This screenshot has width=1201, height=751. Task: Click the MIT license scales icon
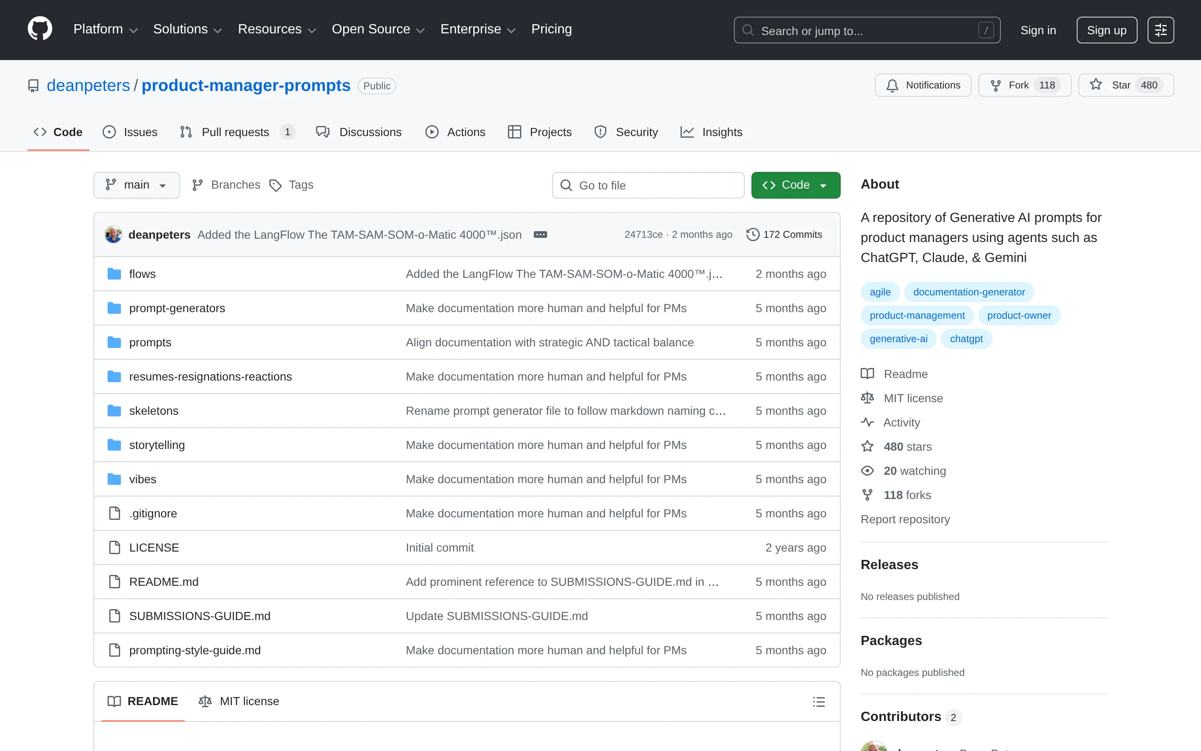[867, 398]
